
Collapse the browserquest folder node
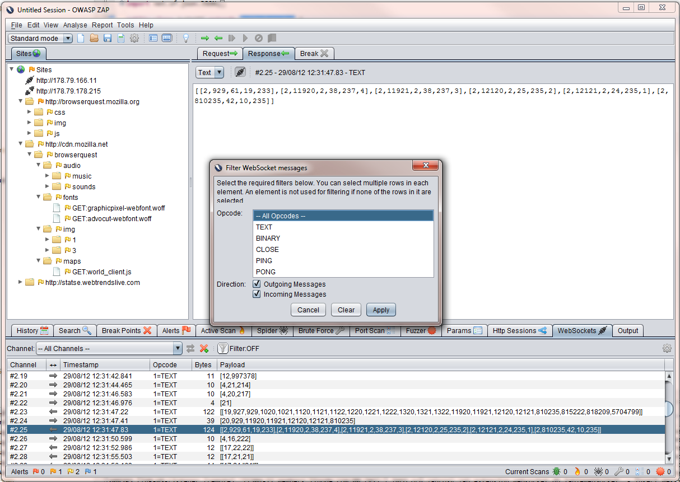click(29, 155)
